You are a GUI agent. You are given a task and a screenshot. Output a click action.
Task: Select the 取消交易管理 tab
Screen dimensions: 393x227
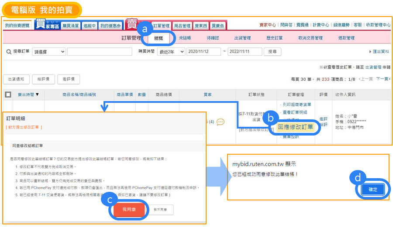click(x=310, y=38)
